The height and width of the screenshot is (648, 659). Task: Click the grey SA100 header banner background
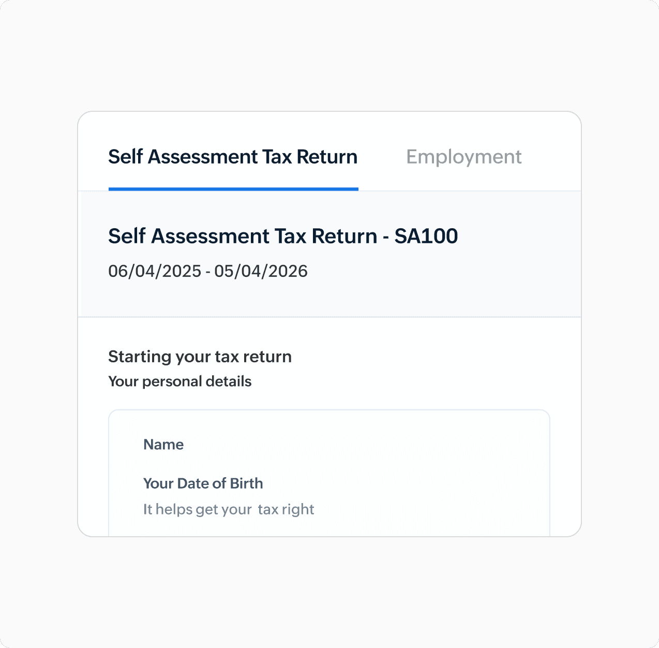[329, 254]
